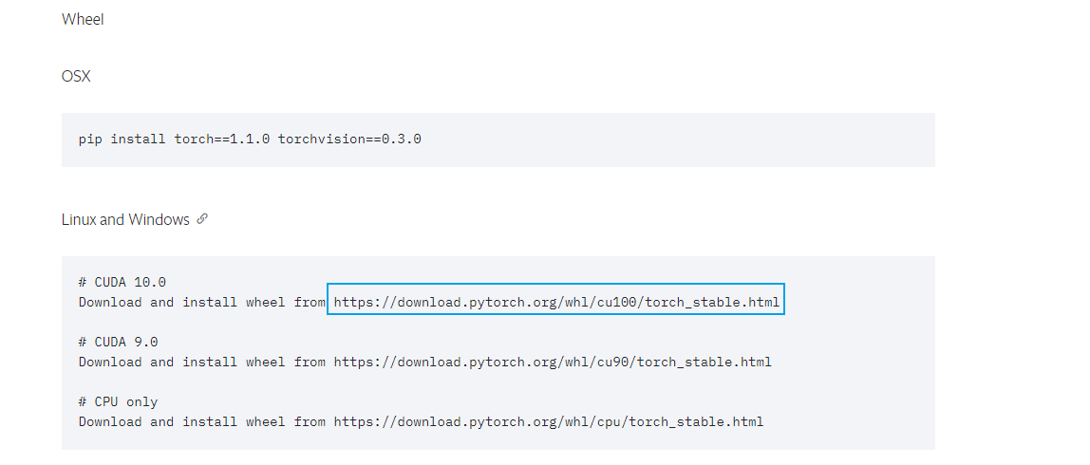The image size is (1090, 465).
Task: Click the CUDA 10.0 cu100 torch_stable.html URL
Action: 556,303
